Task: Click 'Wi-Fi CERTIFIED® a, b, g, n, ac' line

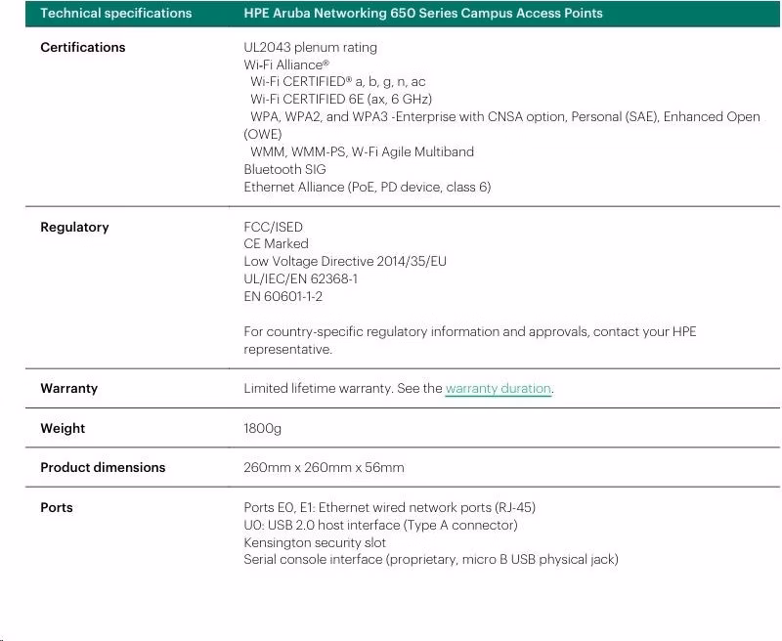Action: click(337, 82)
